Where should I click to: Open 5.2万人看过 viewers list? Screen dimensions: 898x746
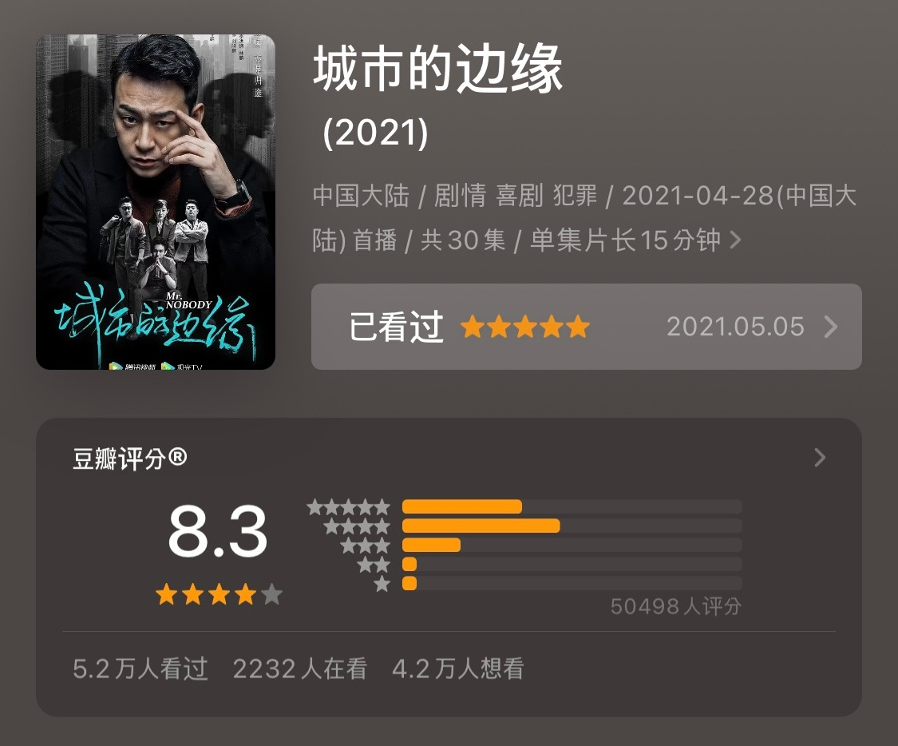[x=140, y=669]
